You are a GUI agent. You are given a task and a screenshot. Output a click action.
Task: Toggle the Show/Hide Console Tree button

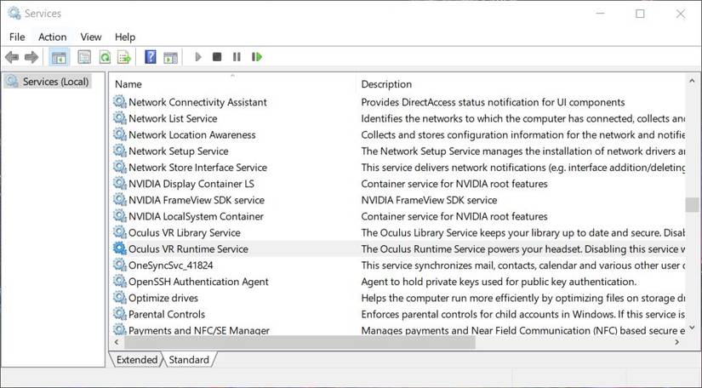[59, 57]
